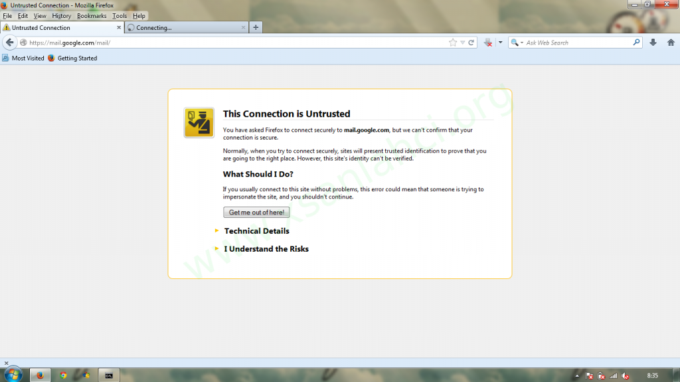This screenshot has width=680, height=382.
Task: Click the Firefox logo in title bar
Action: point(5,5)
